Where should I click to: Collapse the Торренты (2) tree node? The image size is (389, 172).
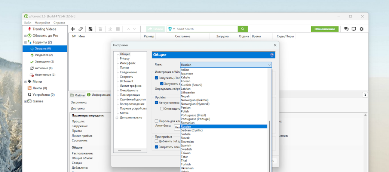tap(25, 42)
